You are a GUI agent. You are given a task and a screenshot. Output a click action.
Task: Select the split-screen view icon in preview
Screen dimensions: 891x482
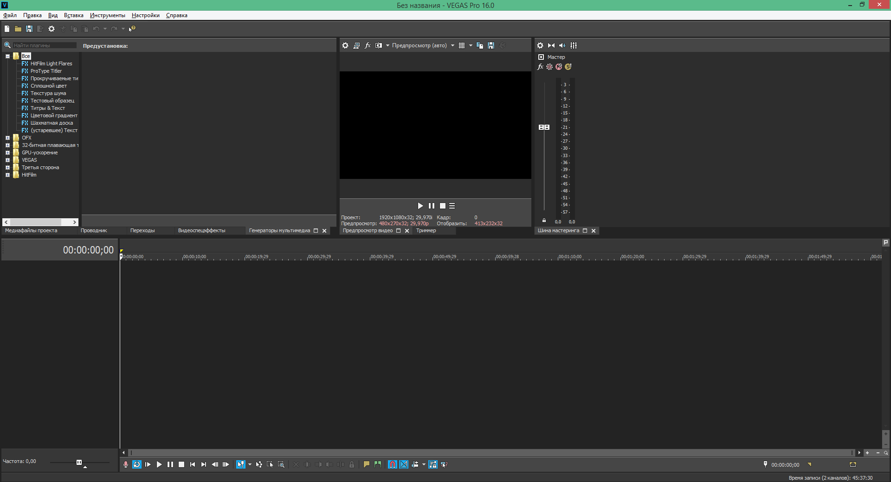coord(379,45)
